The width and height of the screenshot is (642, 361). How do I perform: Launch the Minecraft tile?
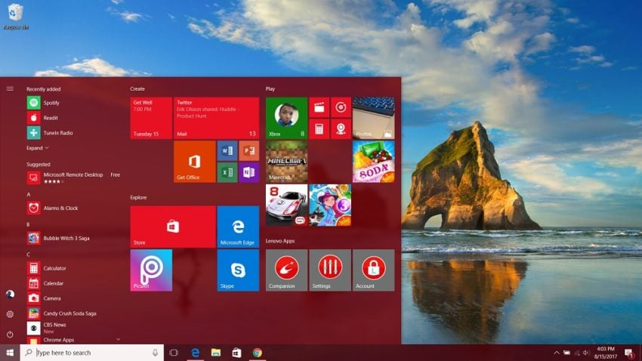(x=286, y=162)
